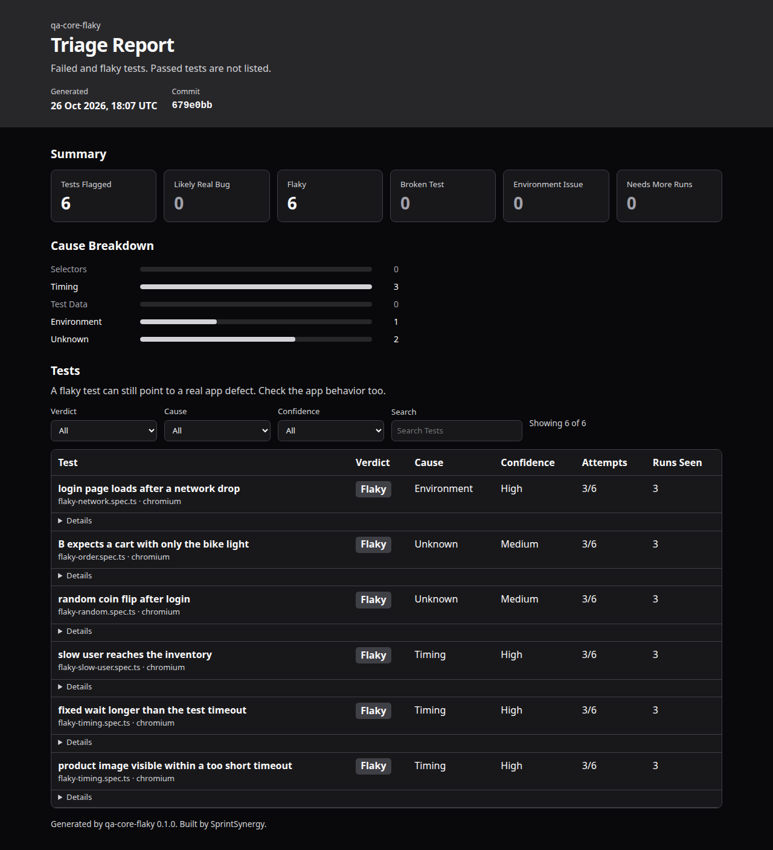
Task: Click 'product image visible within a too short timeout'
Action: coord(175,765)
